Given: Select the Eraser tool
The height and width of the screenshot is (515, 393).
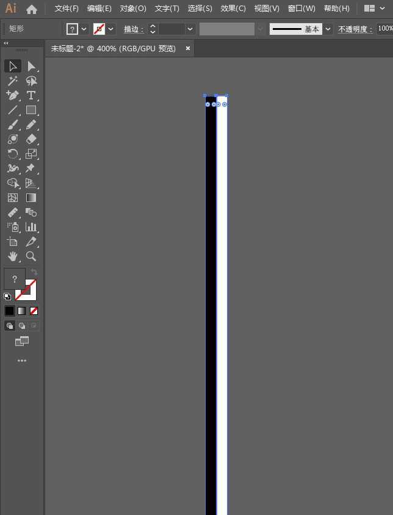Looking at the screenshot, I should click(31, 139).
